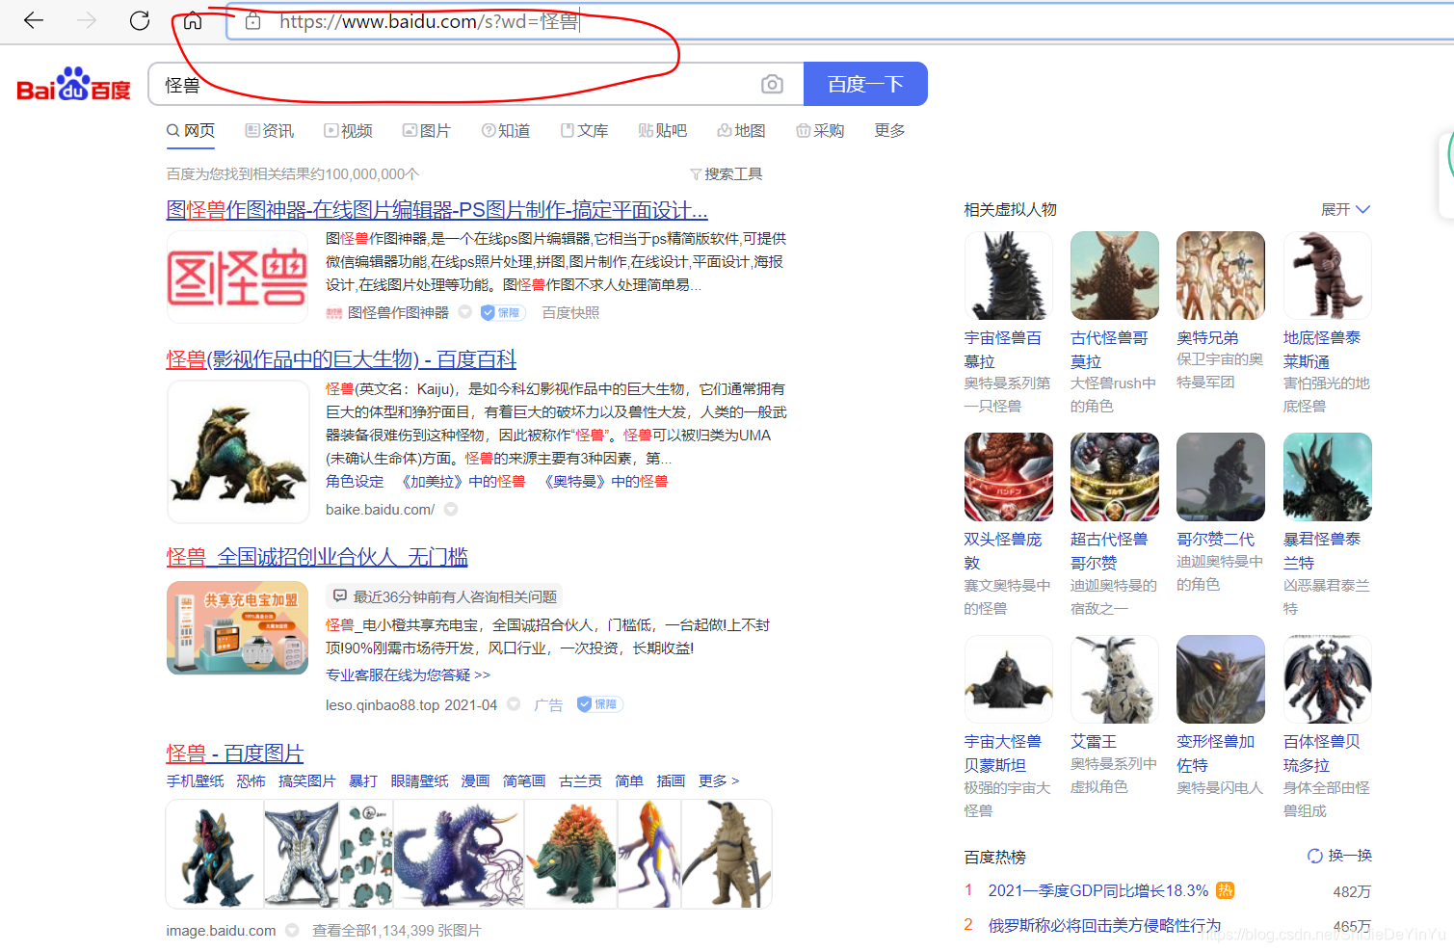Open the 知道 tab
The height and width of the screenshot is (952, 1454).
click(506, 130)
